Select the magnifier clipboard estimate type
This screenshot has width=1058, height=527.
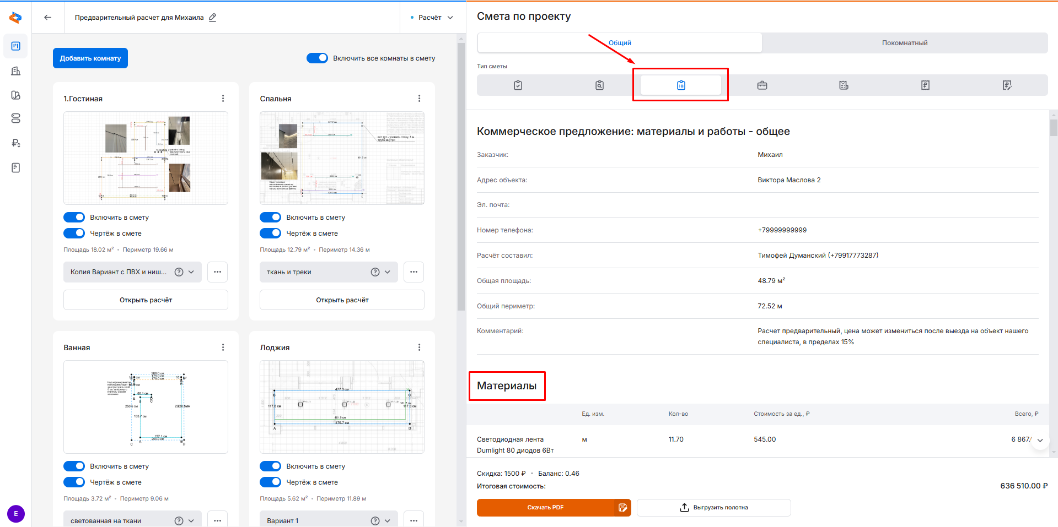click(x=599, y=85)
